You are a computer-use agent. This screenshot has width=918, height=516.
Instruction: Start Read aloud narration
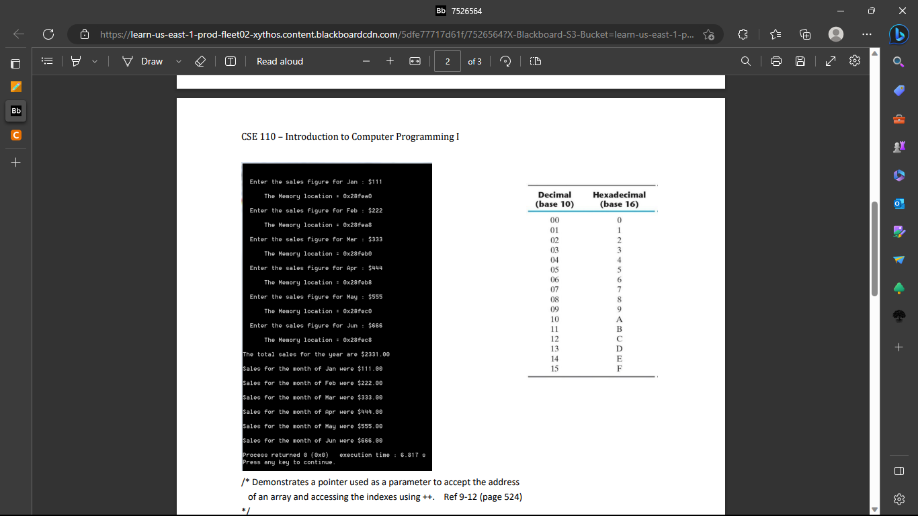280,61
